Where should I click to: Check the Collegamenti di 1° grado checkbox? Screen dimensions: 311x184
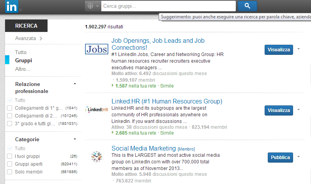coord(10,107)
